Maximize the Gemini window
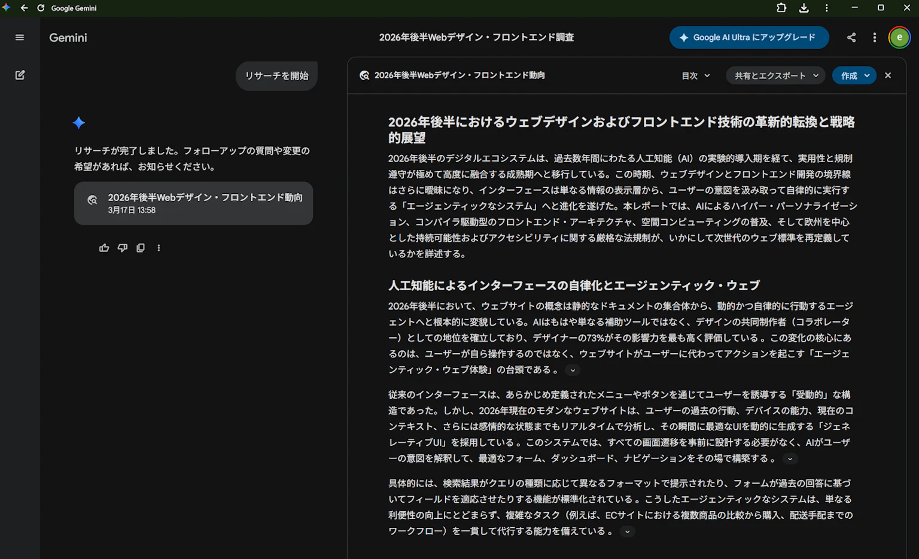919x559 pixels. 881,8
